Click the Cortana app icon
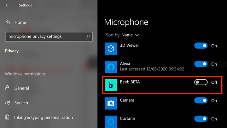The width and height of the screenshot is (227, 128). [111, 122]
